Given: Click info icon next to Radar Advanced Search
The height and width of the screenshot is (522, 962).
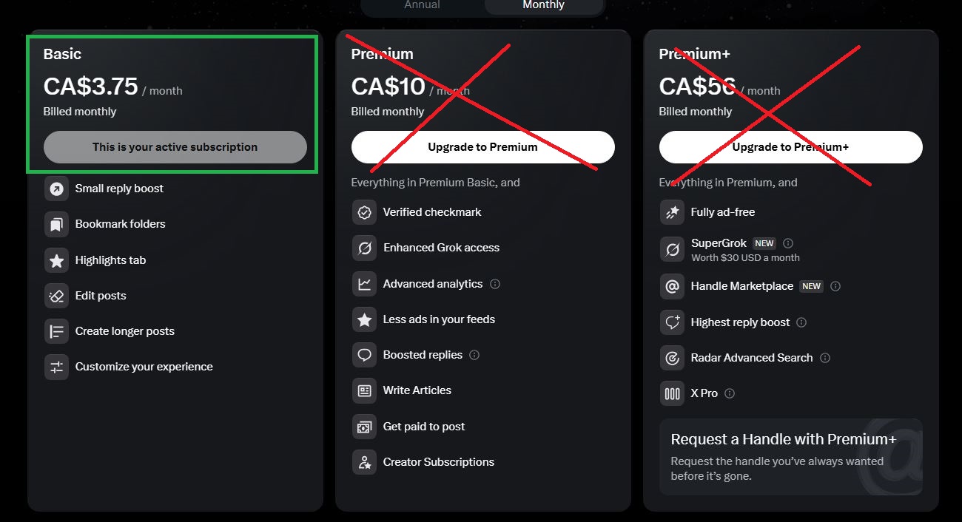Looking at the screenshot, I should pyautogui.click(x=825, y=358).
